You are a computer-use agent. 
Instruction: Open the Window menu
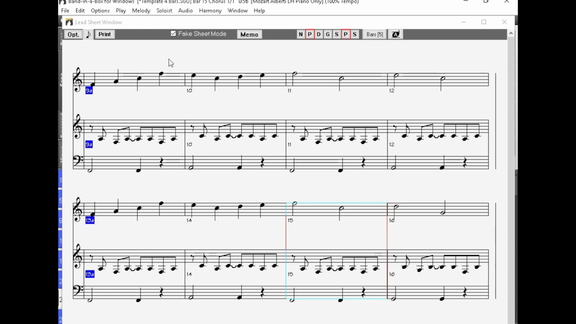click(238, 10)
